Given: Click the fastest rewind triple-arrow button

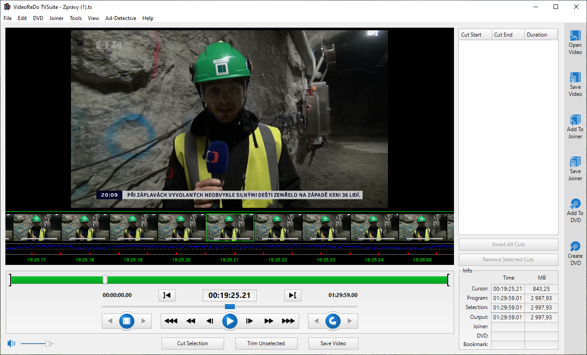Looking at the screenshot, I should point(171,321).
